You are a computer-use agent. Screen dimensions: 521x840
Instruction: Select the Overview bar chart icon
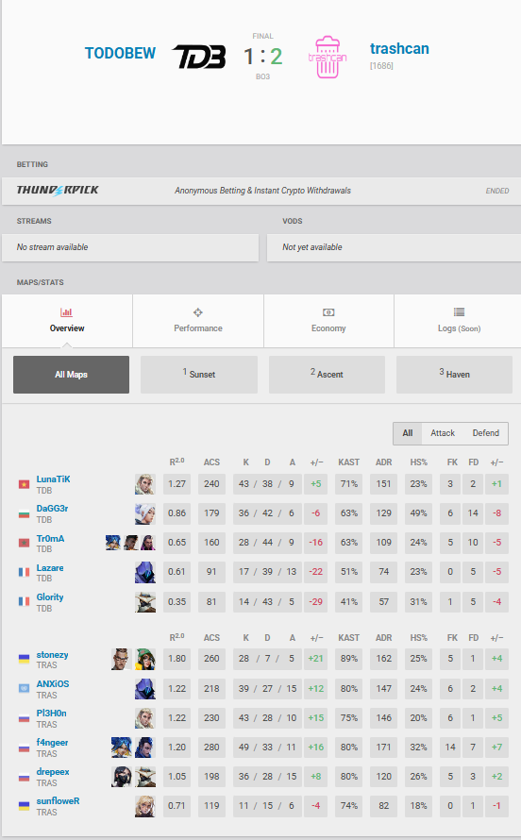click(66, 312)
